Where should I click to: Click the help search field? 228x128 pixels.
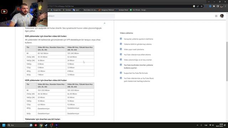click(81, 16)
